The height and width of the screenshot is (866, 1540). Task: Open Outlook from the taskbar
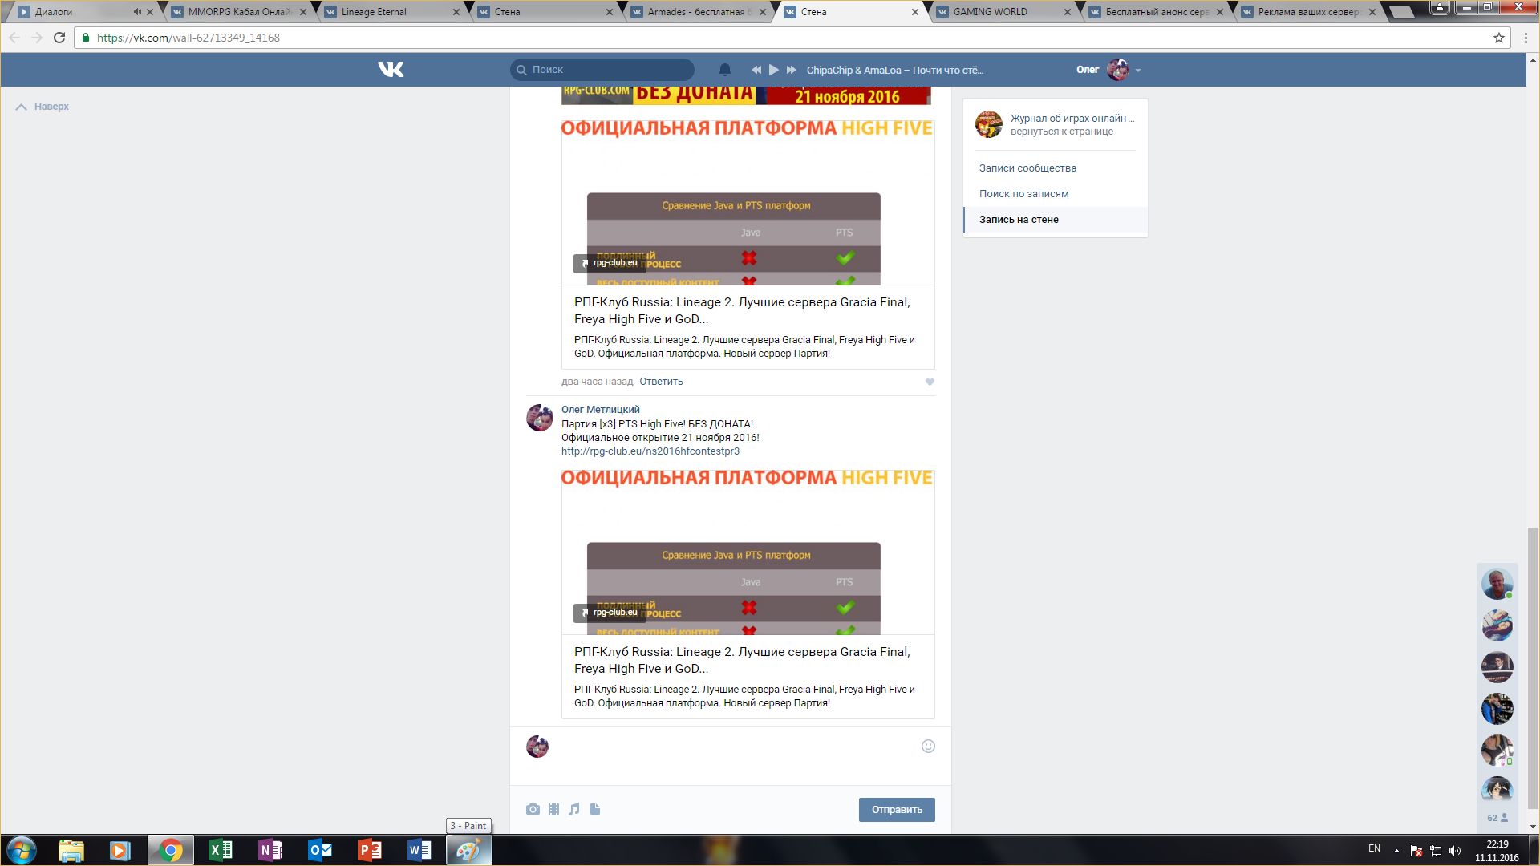(x=320, y=850)
